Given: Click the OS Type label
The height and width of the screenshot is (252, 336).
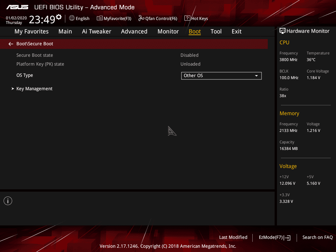Looking at the screenshot, I should click(25, 75).
